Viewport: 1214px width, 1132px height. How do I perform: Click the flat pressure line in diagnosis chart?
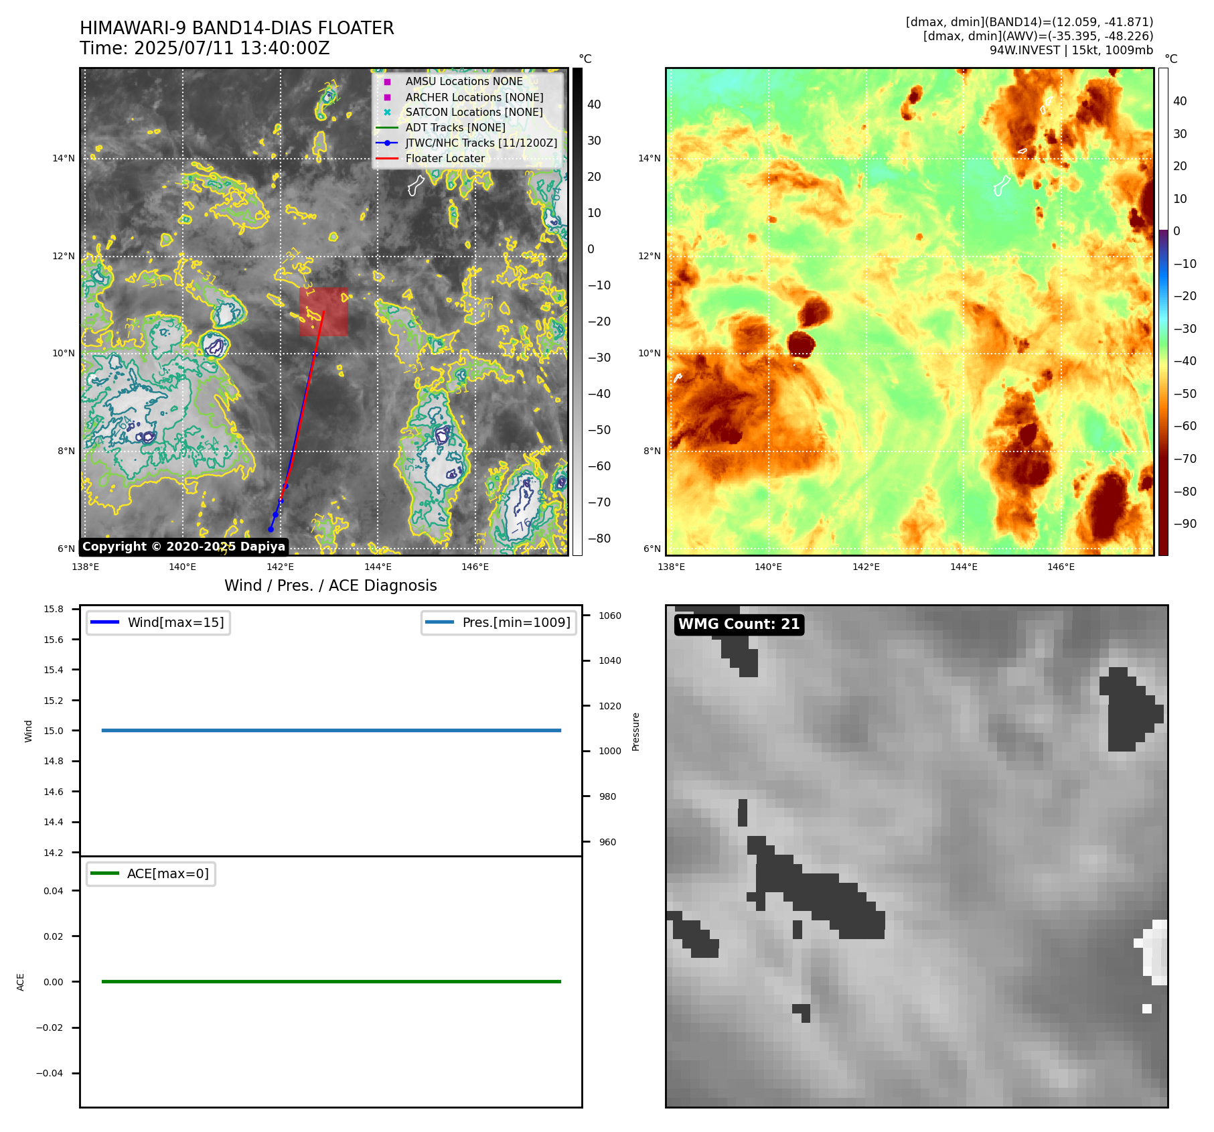331,730
